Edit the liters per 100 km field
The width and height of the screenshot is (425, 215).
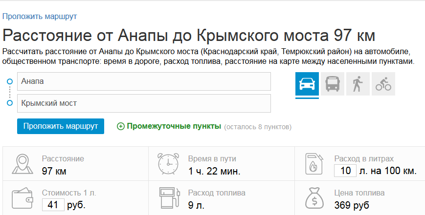coord(345,171)
